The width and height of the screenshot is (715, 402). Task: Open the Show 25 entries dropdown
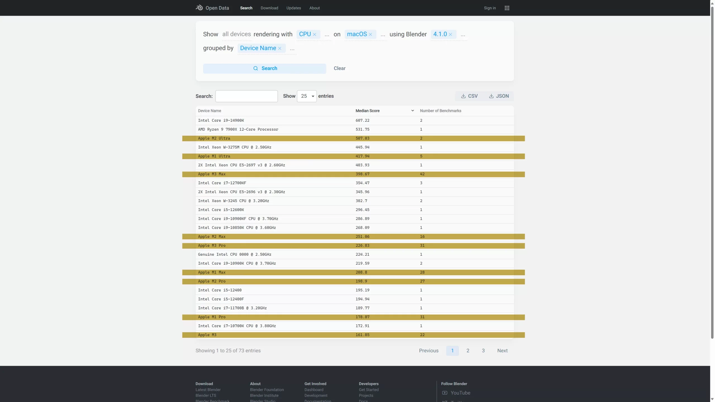click(307, 96)
